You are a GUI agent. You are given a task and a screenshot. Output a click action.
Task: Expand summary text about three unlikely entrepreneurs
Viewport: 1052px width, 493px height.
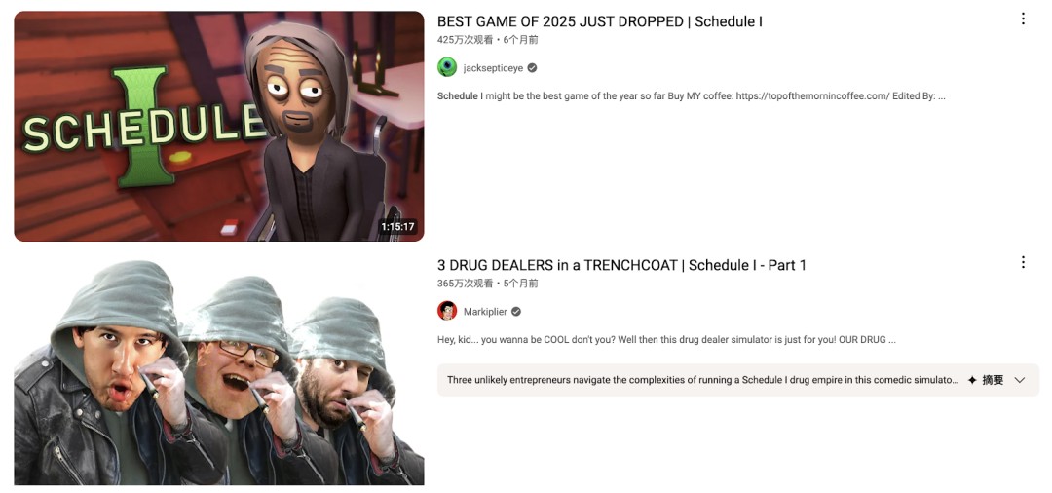pyautogui.click(x=702, y=380)
